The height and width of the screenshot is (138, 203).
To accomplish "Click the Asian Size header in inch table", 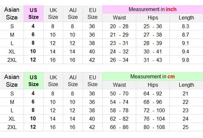I will tap(12, 14).
